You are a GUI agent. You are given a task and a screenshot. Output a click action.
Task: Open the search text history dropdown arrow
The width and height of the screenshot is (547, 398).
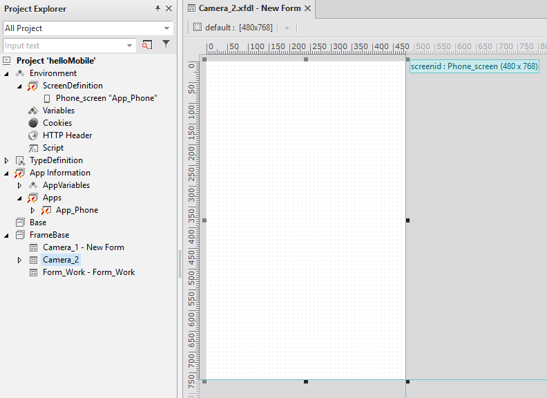coord(129,46)
